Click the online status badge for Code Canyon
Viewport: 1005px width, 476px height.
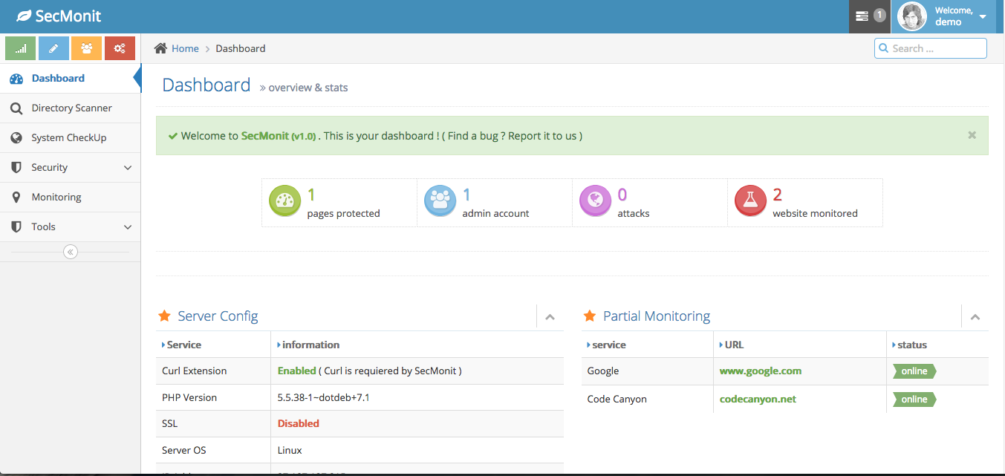(x=914, y=400)
